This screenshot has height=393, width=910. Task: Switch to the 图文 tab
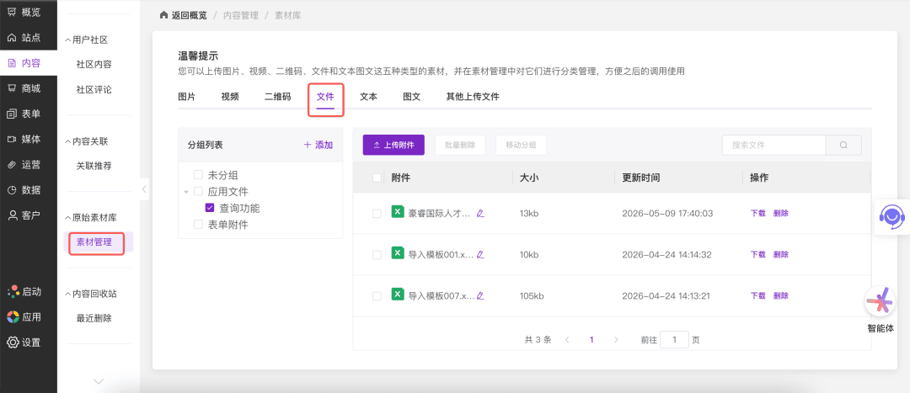(412, 97)
